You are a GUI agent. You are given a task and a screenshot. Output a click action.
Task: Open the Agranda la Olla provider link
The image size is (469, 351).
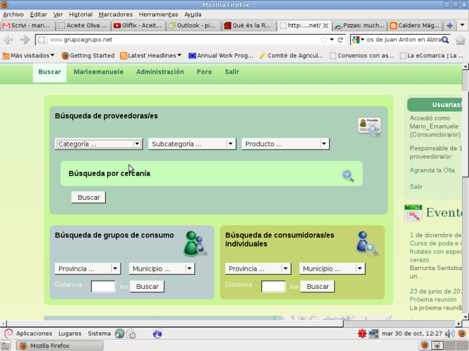(432, 170)
